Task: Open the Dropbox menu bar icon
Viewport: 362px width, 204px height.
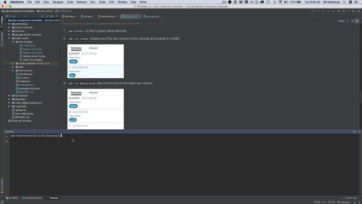Action: [241, 2]
